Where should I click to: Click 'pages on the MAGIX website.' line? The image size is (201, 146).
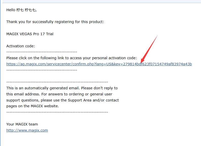(32, 106)
